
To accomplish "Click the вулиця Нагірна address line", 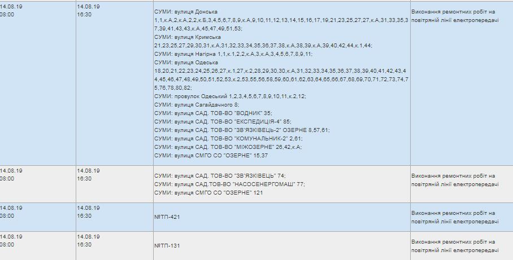I will point(233,54).
